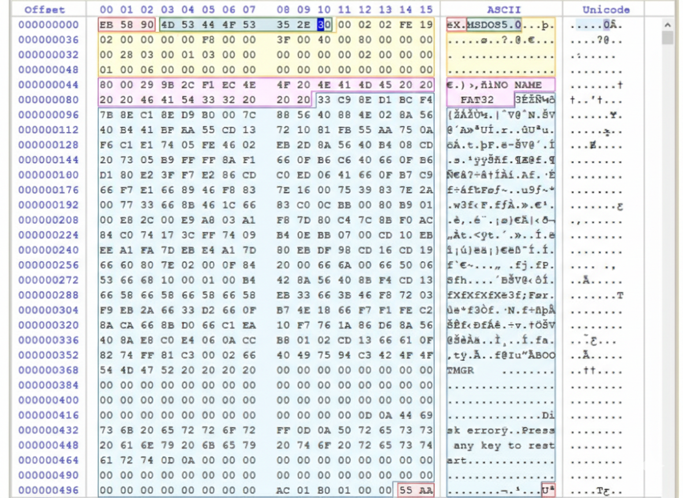Select the final AA byte in row 000000496
Screen dimensions: 683x498
point(426,490)
